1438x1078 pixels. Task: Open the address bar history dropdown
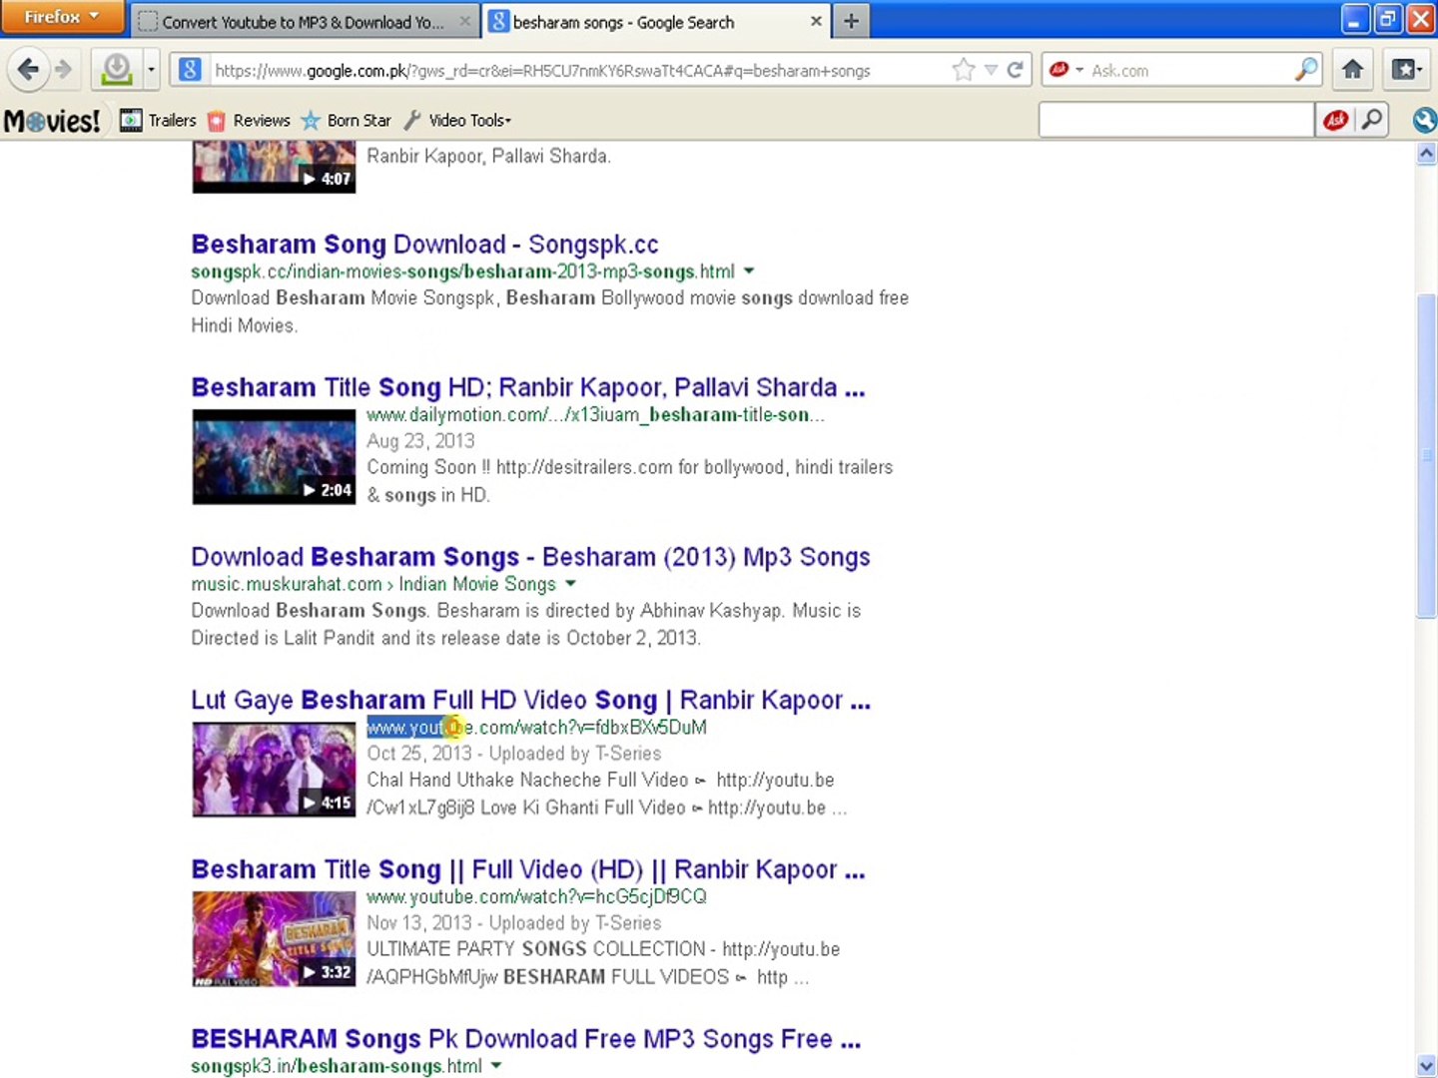(991, 70)
